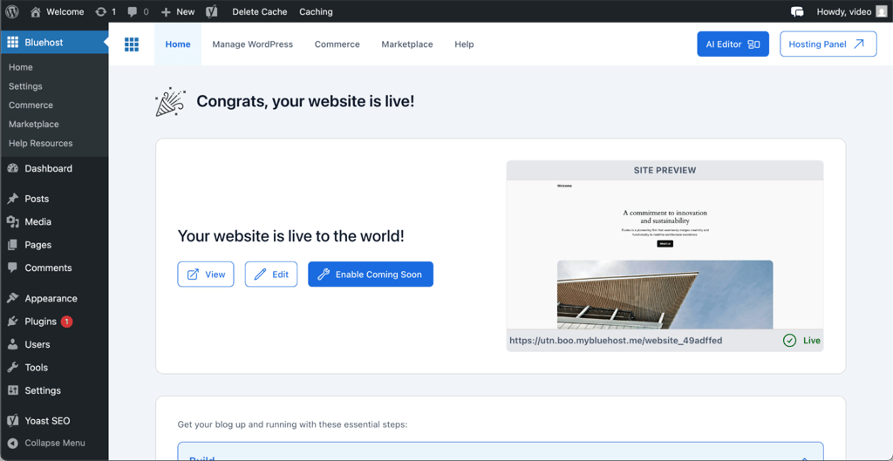893x461 pixels.
Task: Click the site preview thumbnail image
Action: click(665, 254)
